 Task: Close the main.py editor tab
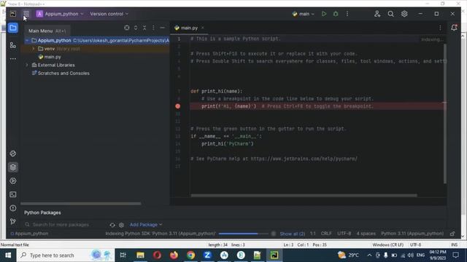203,28
